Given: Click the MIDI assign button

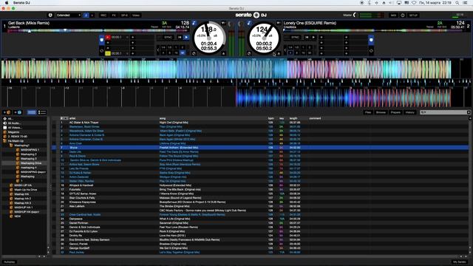Looking at the screenshot, I should click(x=393, y=15).
